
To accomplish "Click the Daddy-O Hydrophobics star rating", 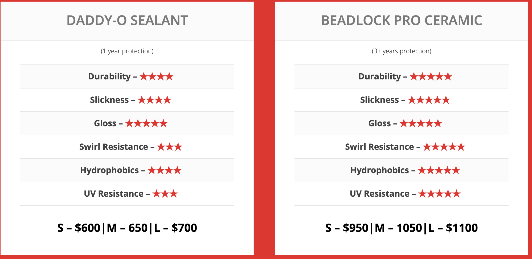I will click(165, 171).
